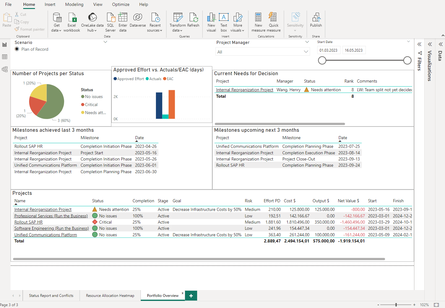Image resolution: width=445 pixels, height=308 pixels.
Task: Open the Status Report and Conflicts page
Action: (x=51, y=296)
